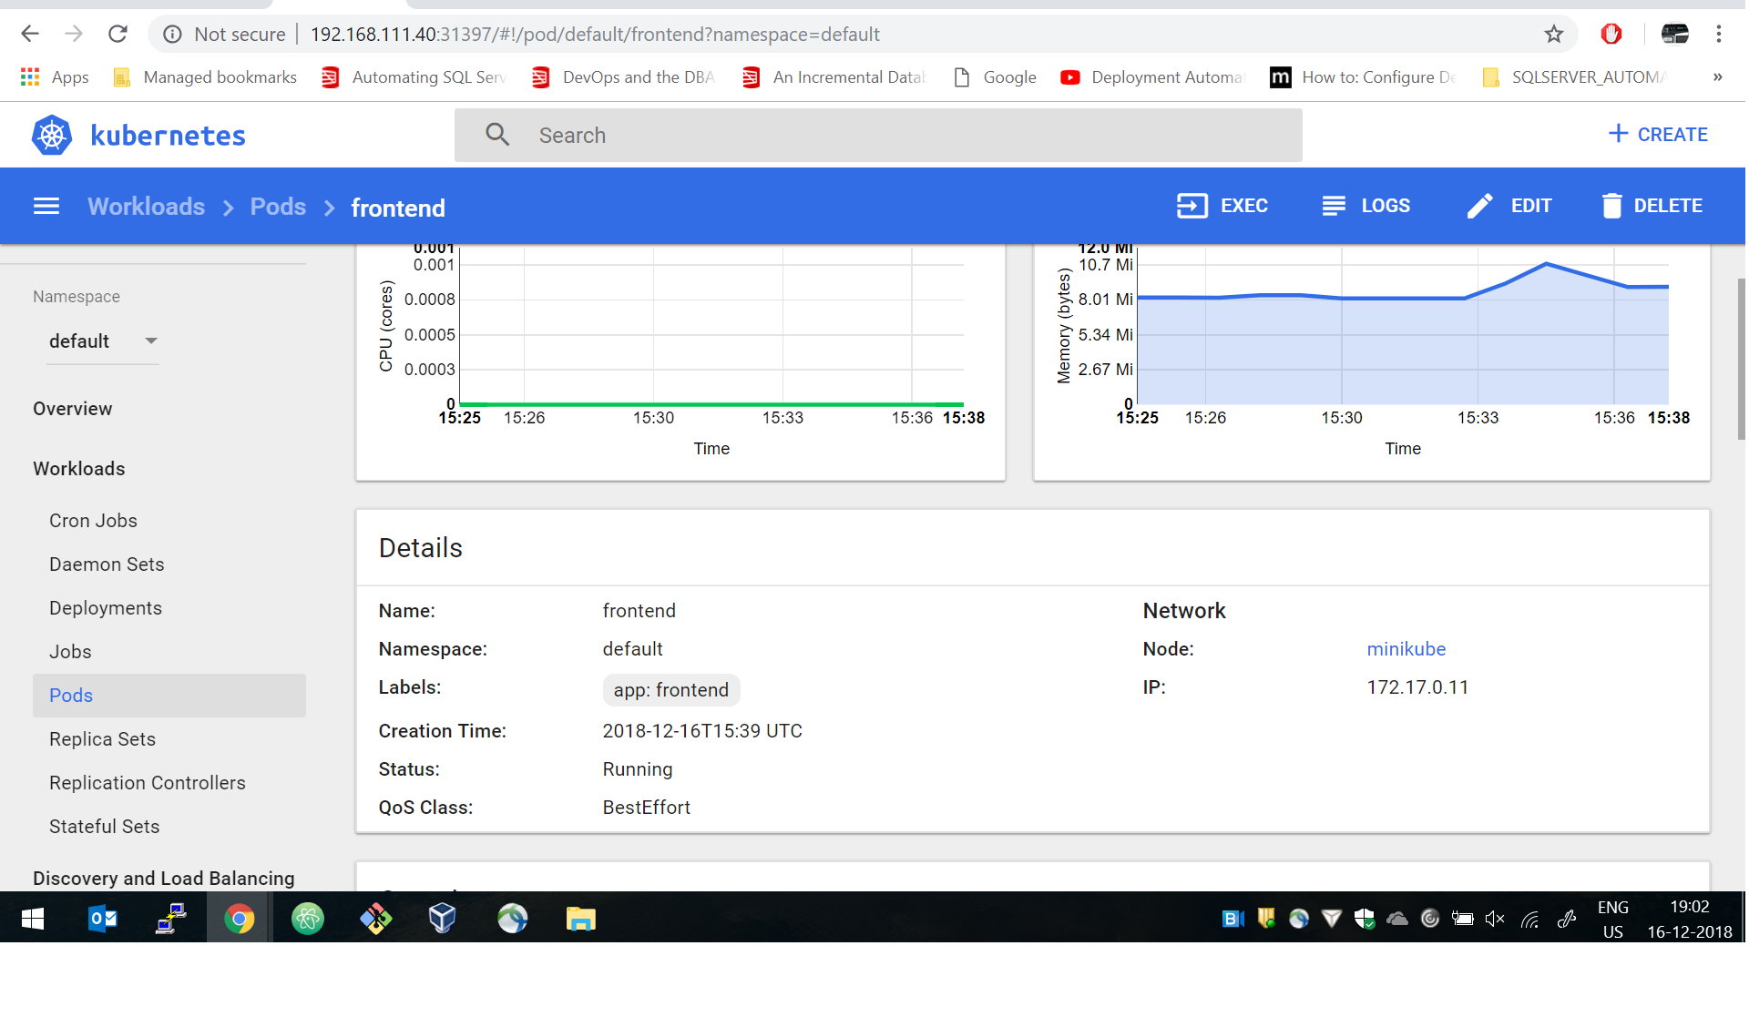Open Chrome three-dot menu
Screen dimensions: 1749x1027
click(1718, 35)
